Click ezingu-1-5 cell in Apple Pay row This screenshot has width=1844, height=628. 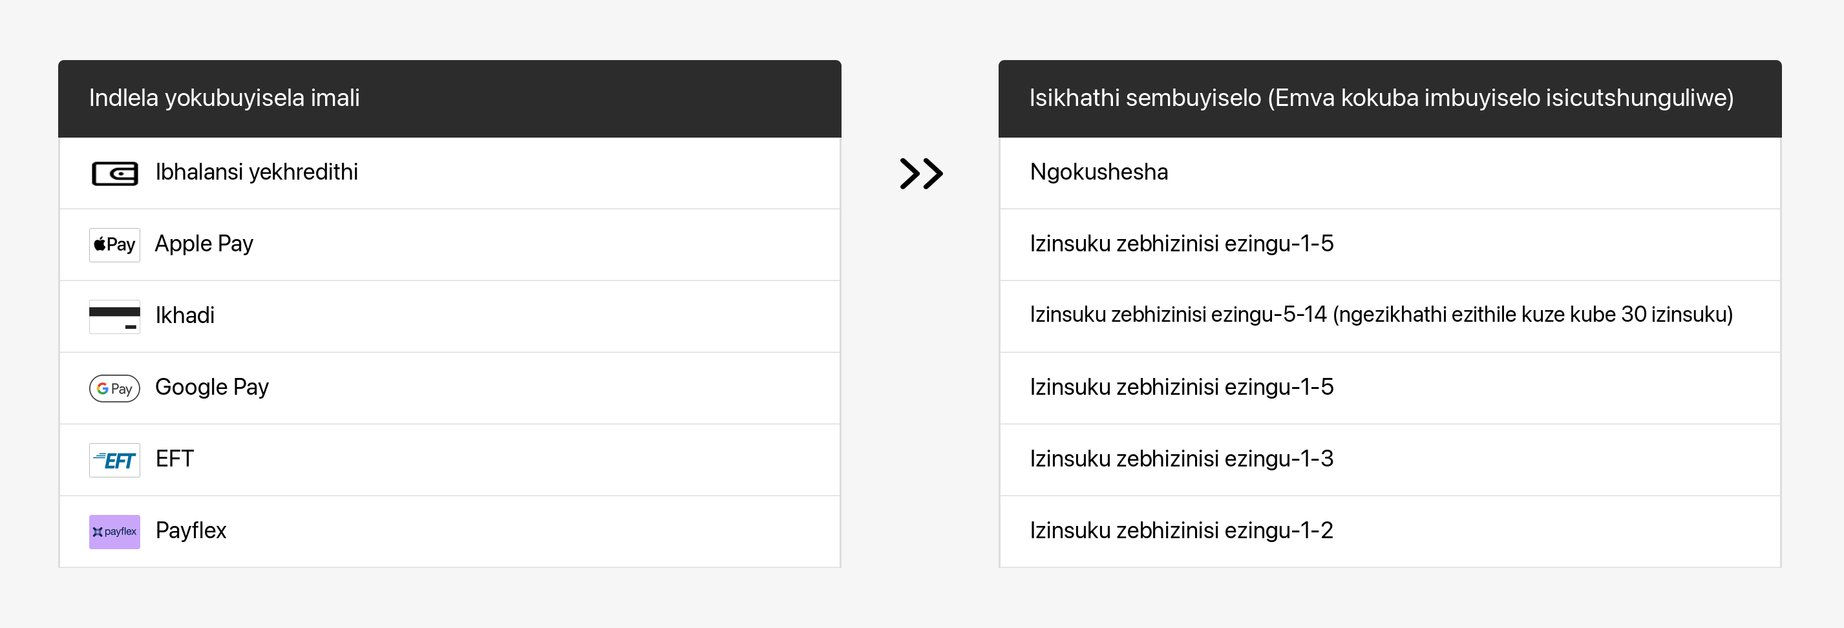tap(1390, 245)
